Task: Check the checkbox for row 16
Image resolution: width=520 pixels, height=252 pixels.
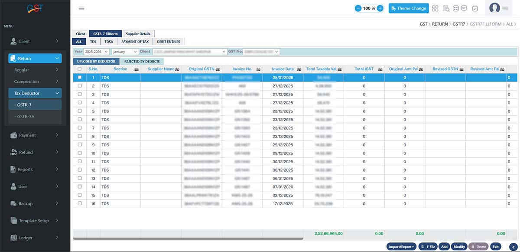Action: pos(79,203)
